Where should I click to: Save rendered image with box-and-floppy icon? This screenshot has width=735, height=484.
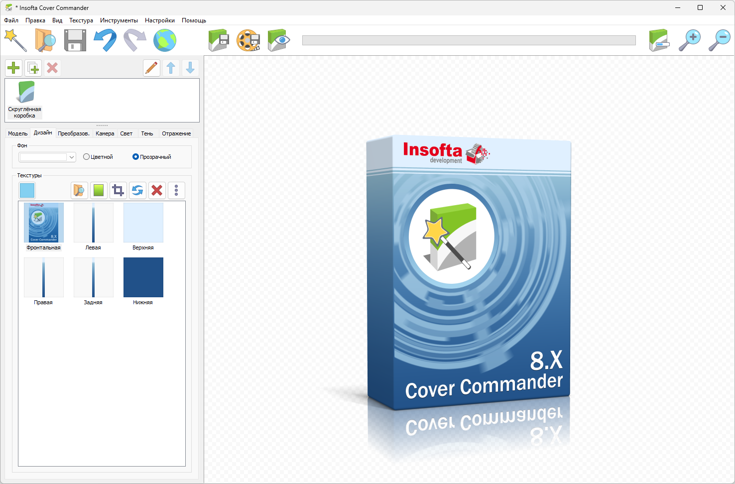click(219, 40)
